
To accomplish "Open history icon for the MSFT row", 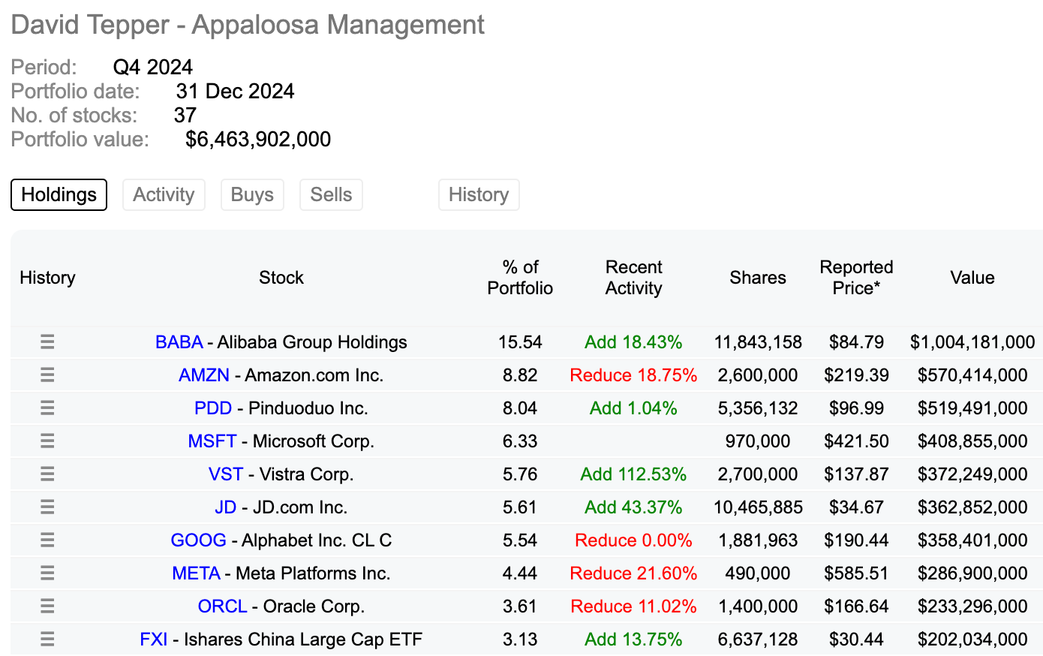I will 47,441.
